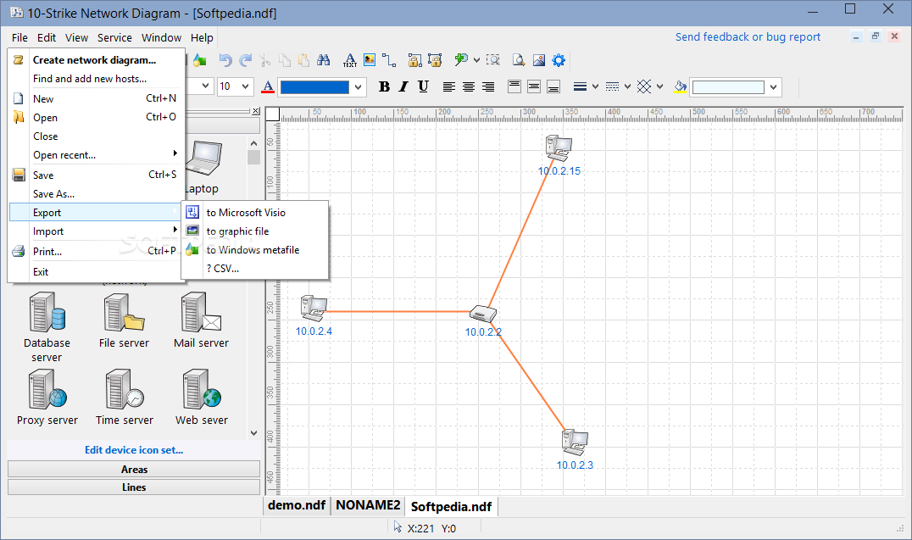This screenshot has height=540, width=912.
Task: Click the shapes icon beside the File menu
Action: point(200,60)
